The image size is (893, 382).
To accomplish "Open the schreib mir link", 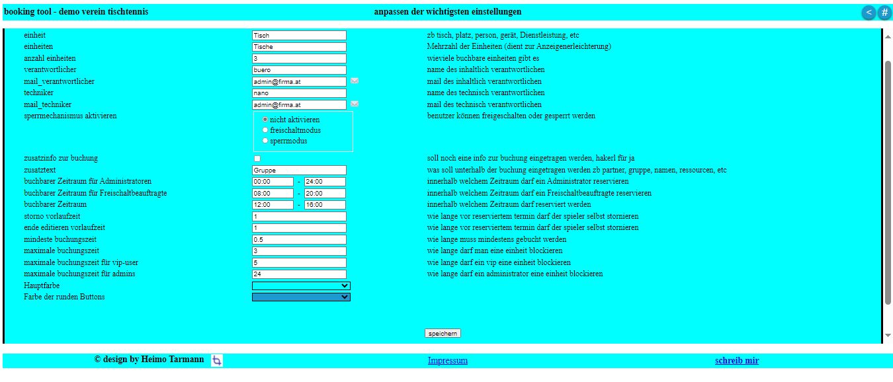I will point(737,361).
